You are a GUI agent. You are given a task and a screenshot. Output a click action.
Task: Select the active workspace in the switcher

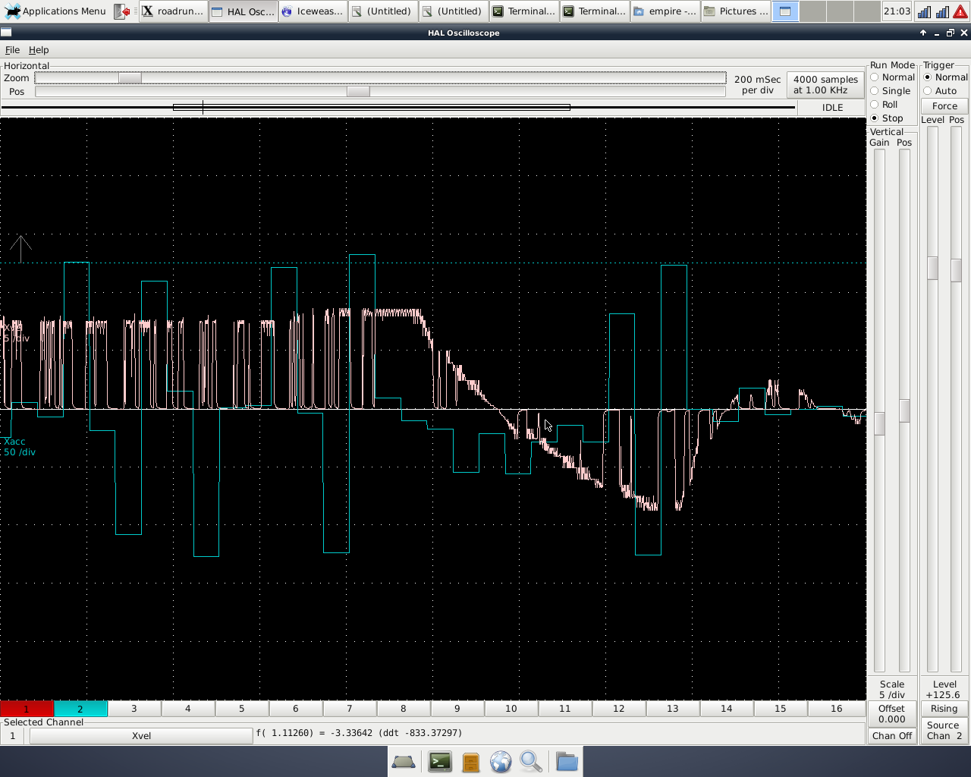pos(785,11)
